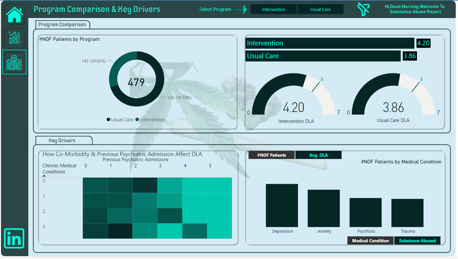The height and width of the screenshot is (259, 458).
Task: Switch to the Avg. DLA view
Action: click(x=318, y=155)
